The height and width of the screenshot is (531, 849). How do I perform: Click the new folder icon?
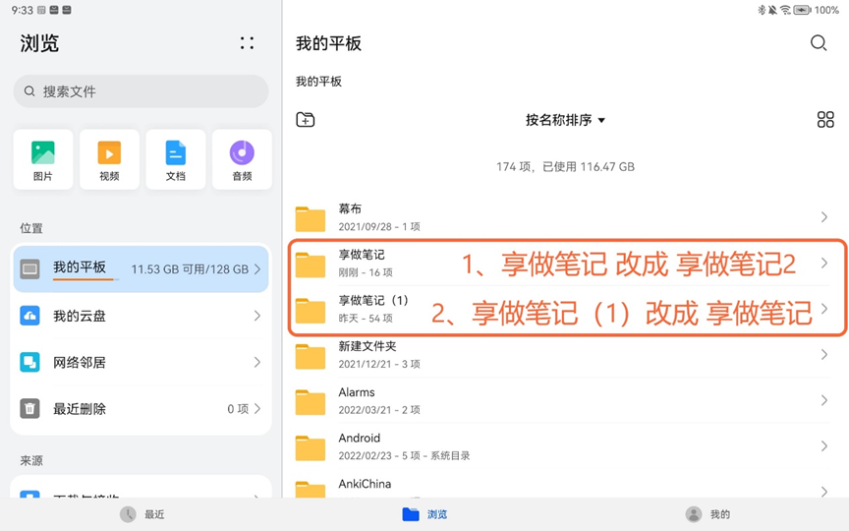pyautogui.click(x=306, y=120)
